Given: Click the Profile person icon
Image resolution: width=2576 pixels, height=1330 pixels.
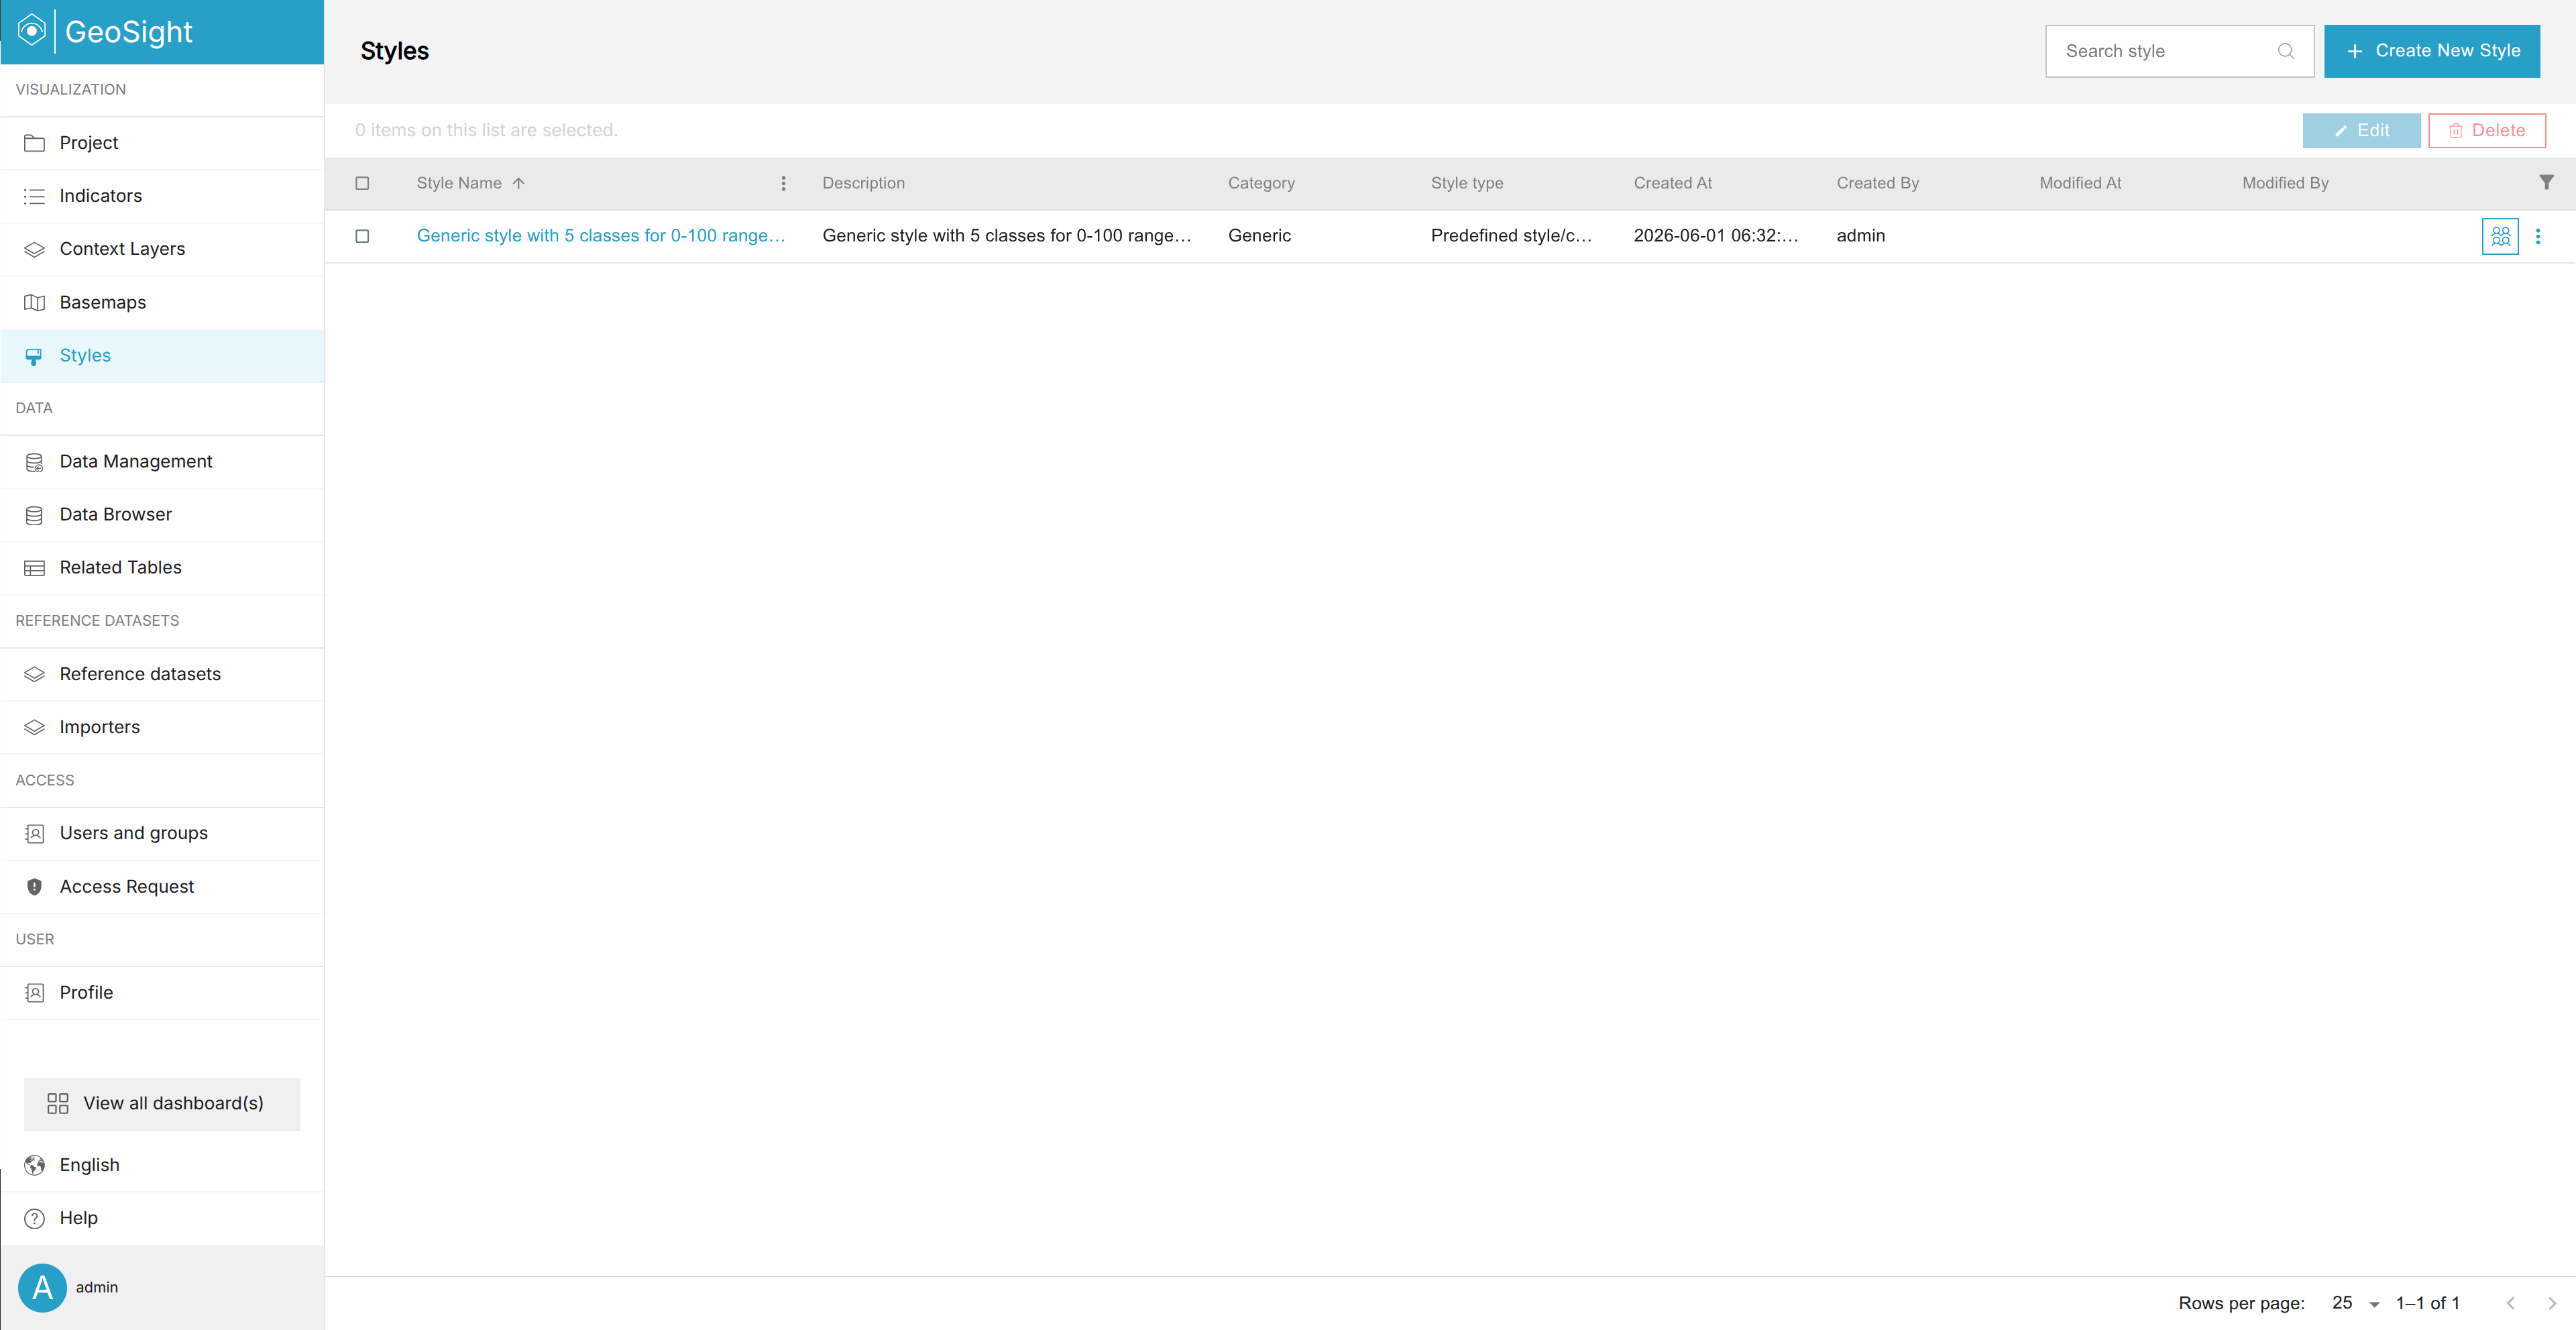Looking at the screenshot, I should pyautogui.click(x=34, y=993).
